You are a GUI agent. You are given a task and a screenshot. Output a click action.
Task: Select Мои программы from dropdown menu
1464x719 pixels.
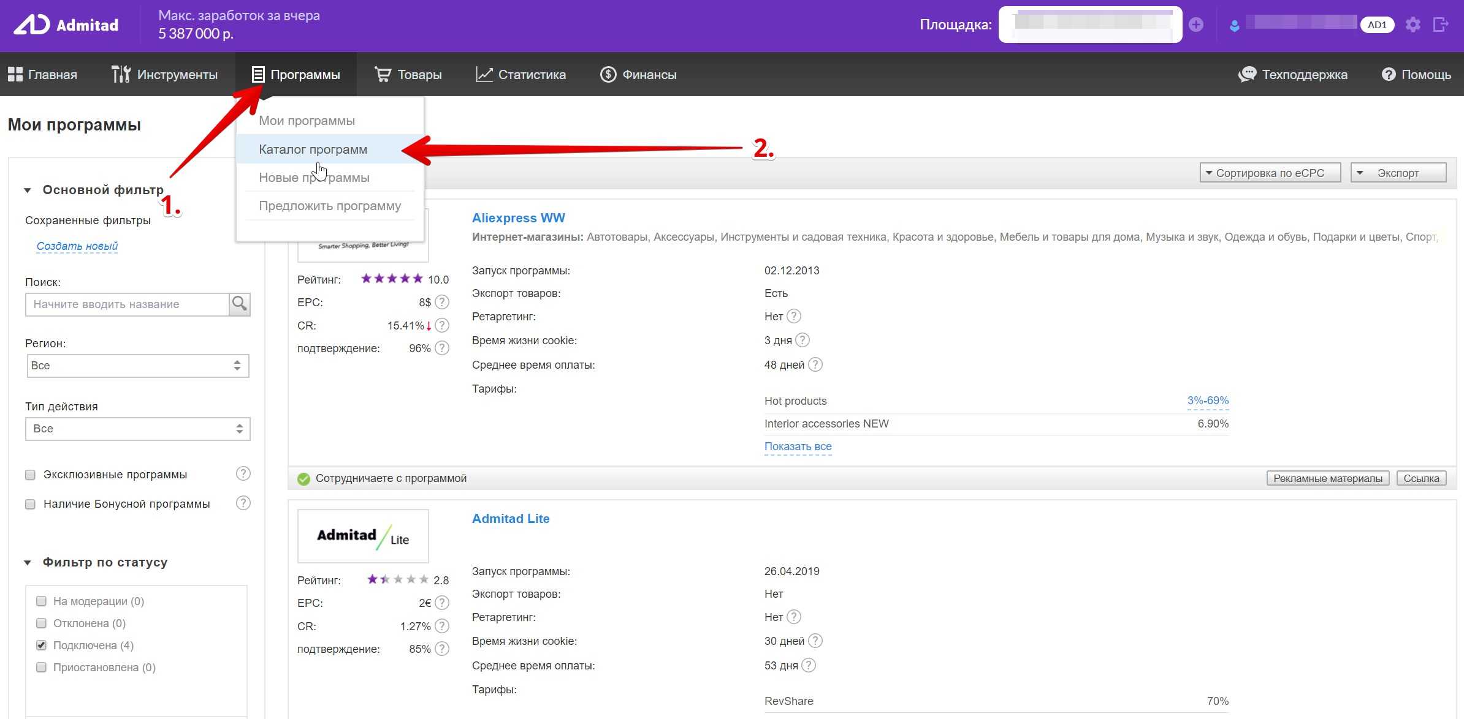(330, 121)
